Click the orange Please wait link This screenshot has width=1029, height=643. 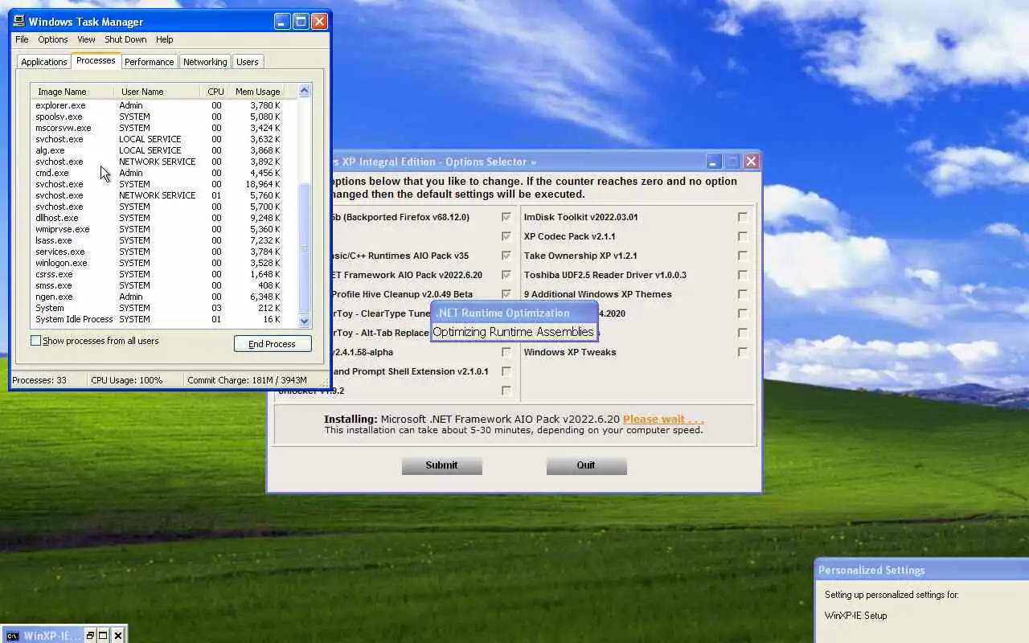(663, 419)
